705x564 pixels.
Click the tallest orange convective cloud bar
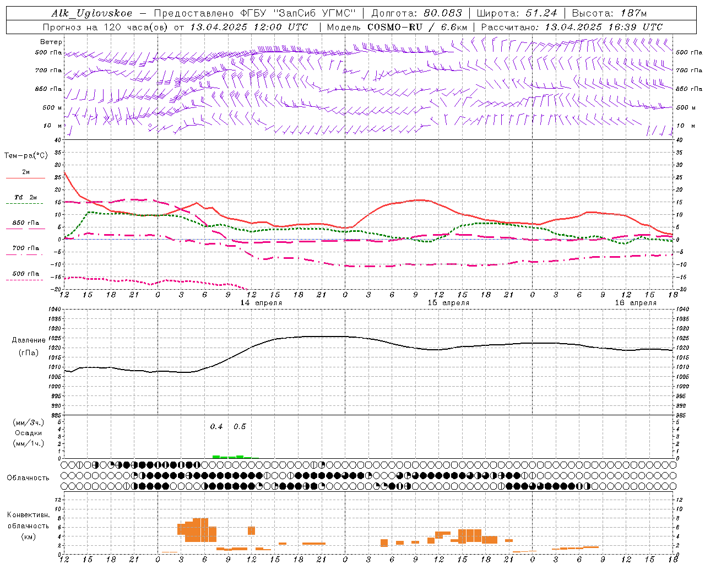point(200,530)
